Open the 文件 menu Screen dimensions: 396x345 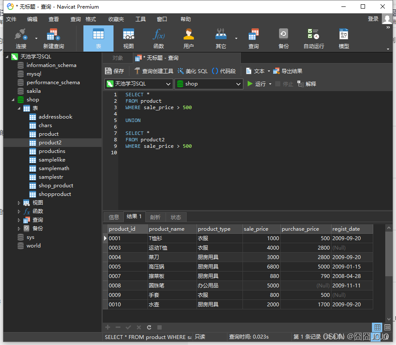[x=11, y=19]
